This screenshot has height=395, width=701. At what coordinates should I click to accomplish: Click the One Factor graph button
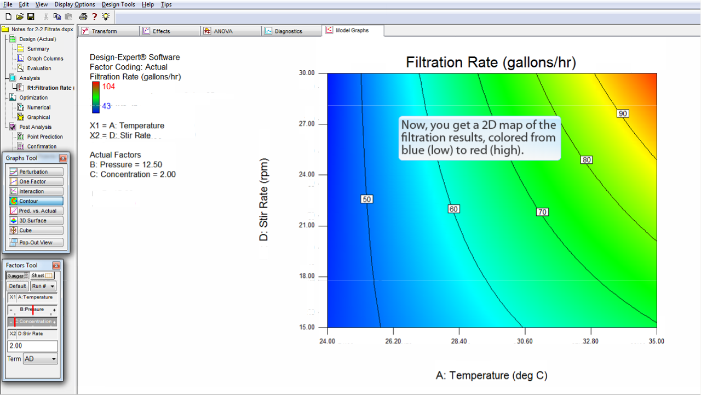36,181
